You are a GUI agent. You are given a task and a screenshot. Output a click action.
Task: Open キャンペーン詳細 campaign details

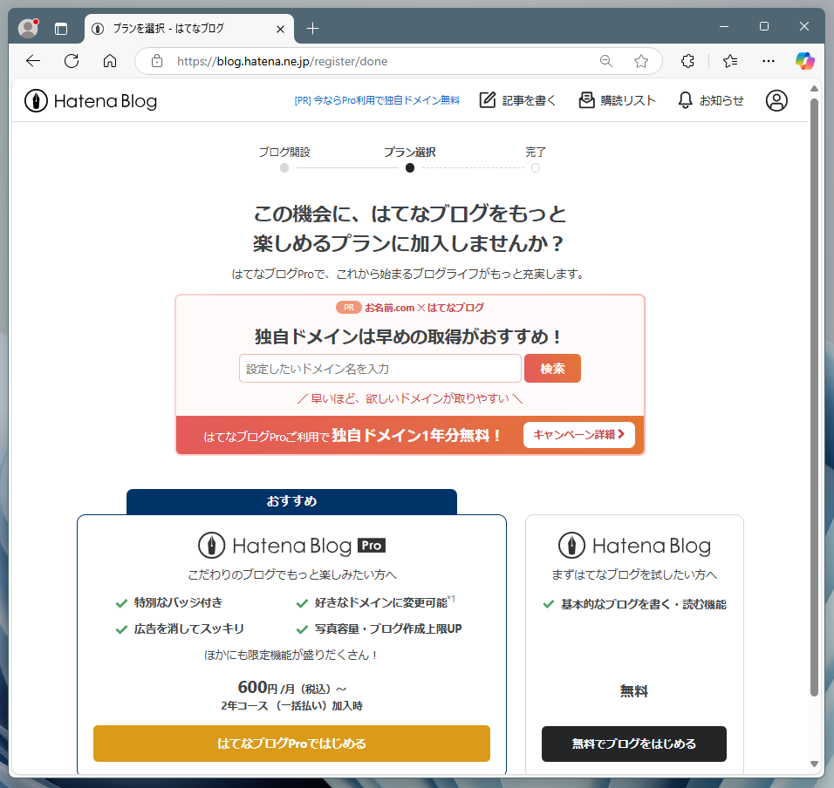click(x=578, y=435)
